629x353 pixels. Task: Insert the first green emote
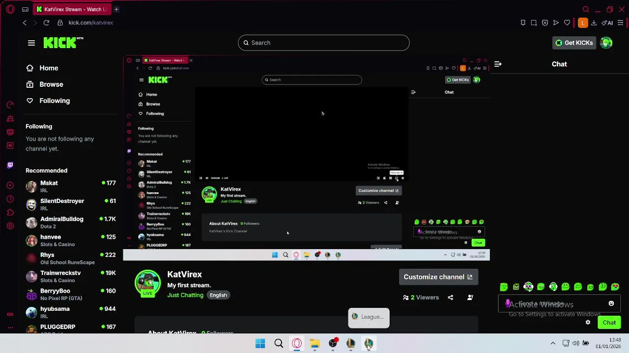(x=504, y=287)
